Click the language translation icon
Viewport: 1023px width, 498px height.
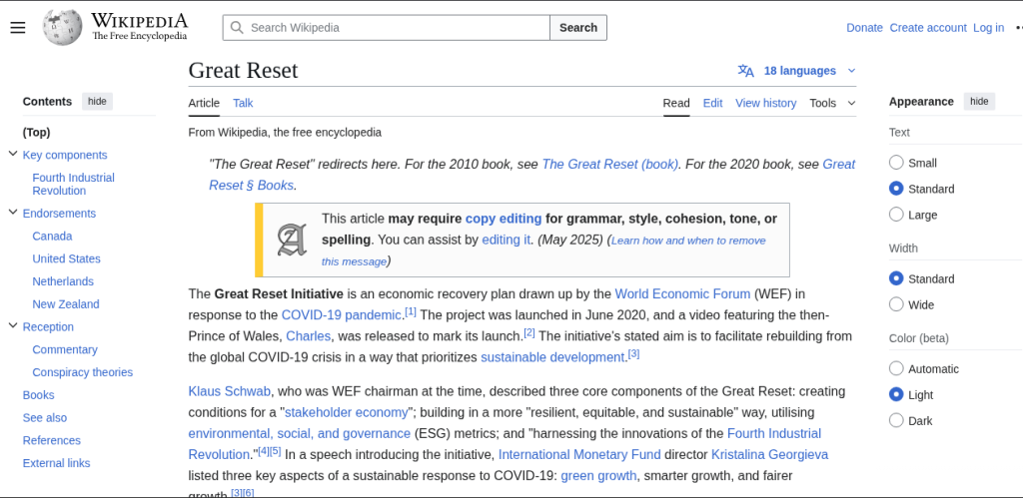(745, 71)
